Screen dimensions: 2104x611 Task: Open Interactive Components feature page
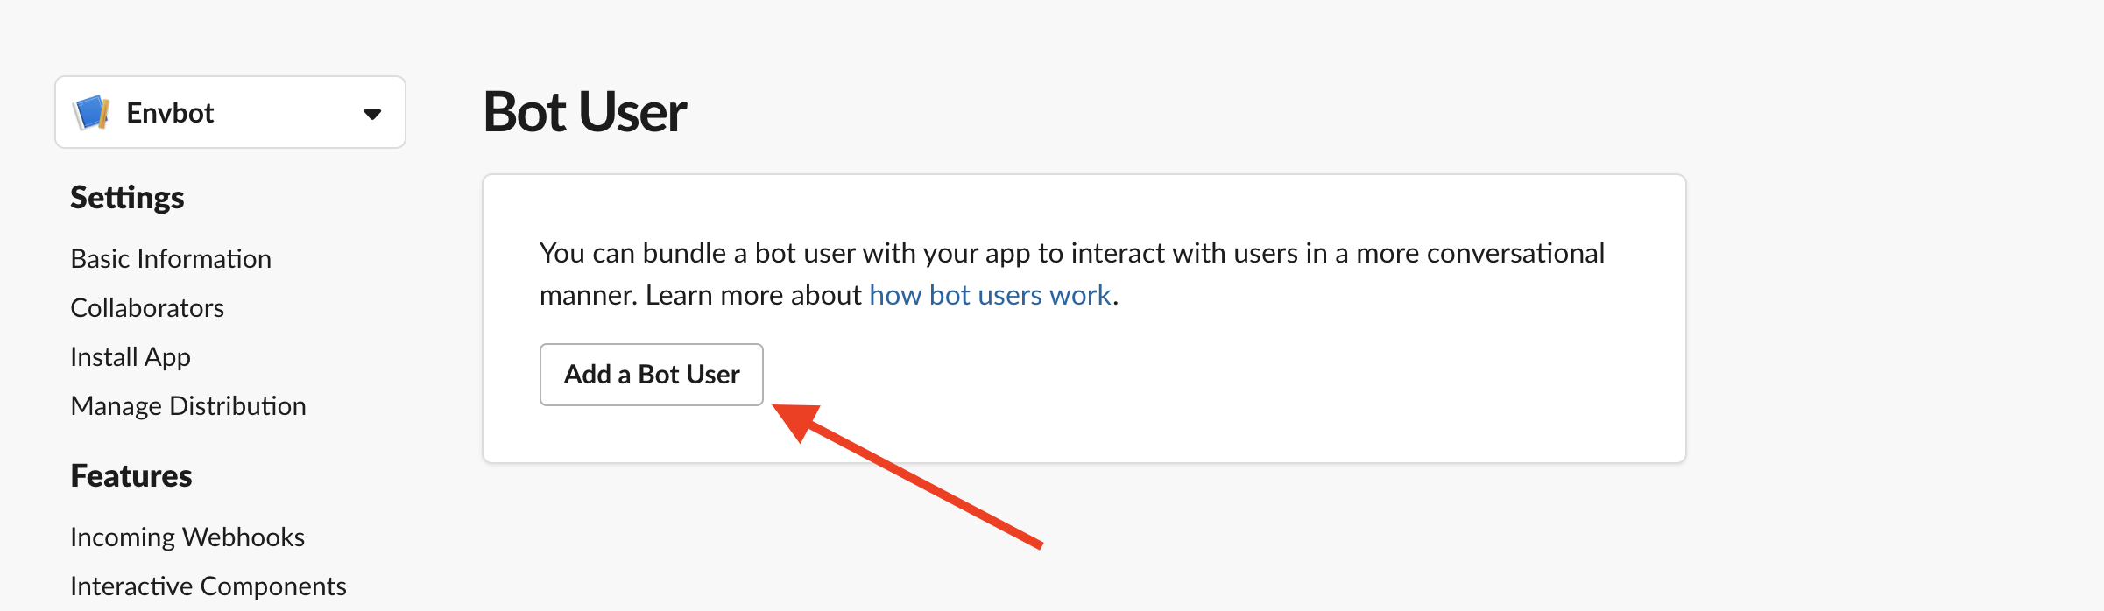pyautogui.click(x=208, y=586)
